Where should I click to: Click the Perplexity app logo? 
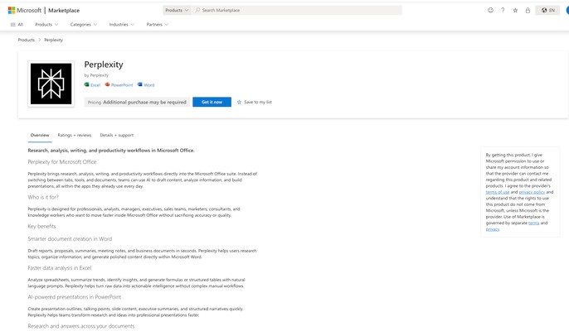click(51, 84)
